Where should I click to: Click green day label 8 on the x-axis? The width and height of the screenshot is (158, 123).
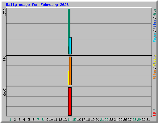[43, 120]
